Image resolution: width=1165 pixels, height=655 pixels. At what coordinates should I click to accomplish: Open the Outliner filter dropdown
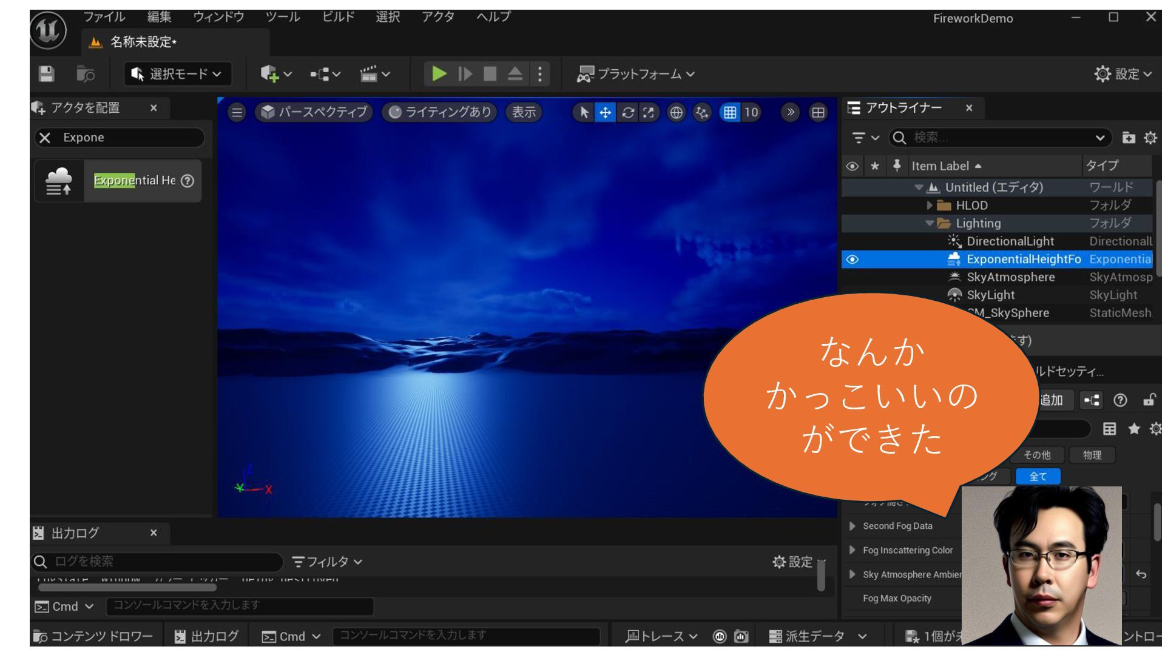(865, 138)
